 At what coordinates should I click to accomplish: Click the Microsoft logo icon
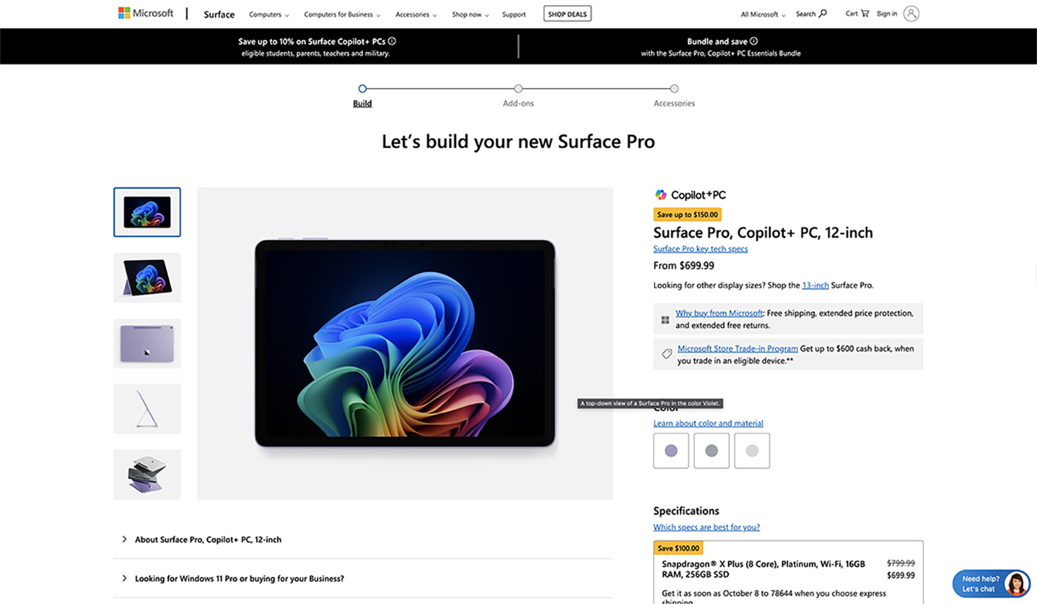[x=124, y=13]
